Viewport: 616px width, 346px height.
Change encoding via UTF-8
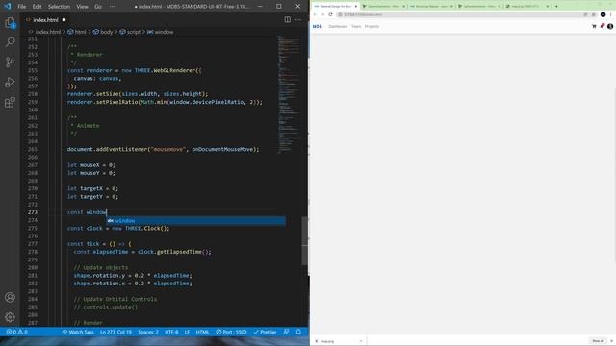[171, 332]
